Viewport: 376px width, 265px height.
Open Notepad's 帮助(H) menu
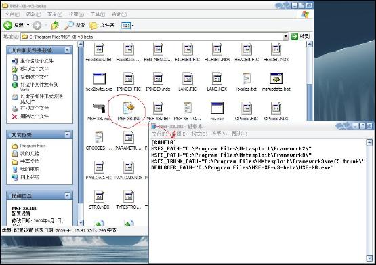click(x=239, y=134)
